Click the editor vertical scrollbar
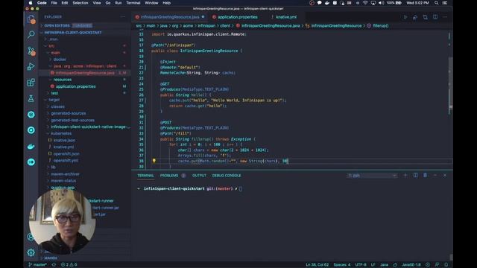477x268 pixels. click(450, 85)
